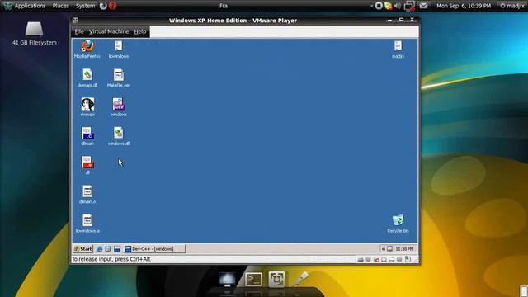The width and height of the screenshot is (528, 297).
Task: Open the volume control in top panel
Action: 398,6
